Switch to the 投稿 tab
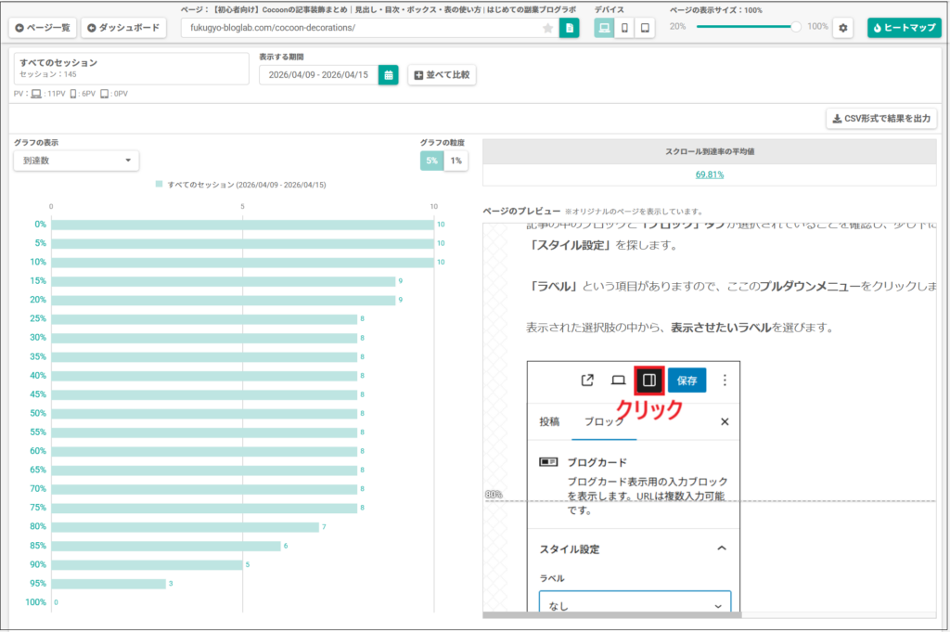 pyautogui.click(x=549, y=421)
